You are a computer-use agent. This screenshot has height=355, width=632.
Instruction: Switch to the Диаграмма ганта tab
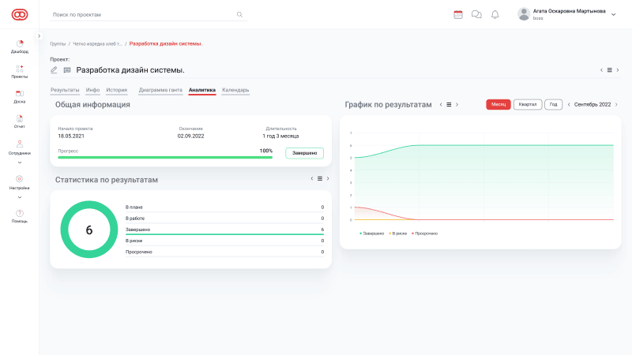click(x=160, y=90)
